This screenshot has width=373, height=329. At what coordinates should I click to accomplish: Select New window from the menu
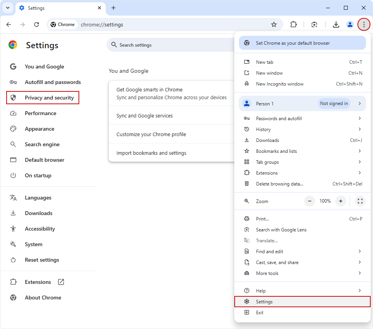[302, 73]
